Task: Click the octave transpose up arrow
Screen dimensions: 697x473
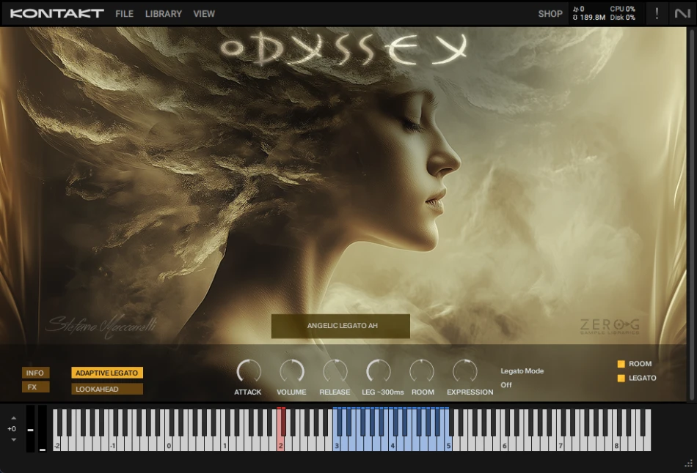Action: coord(12,418)
